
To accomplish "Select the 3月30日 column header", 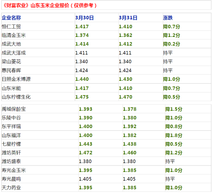I will point(84,18).
